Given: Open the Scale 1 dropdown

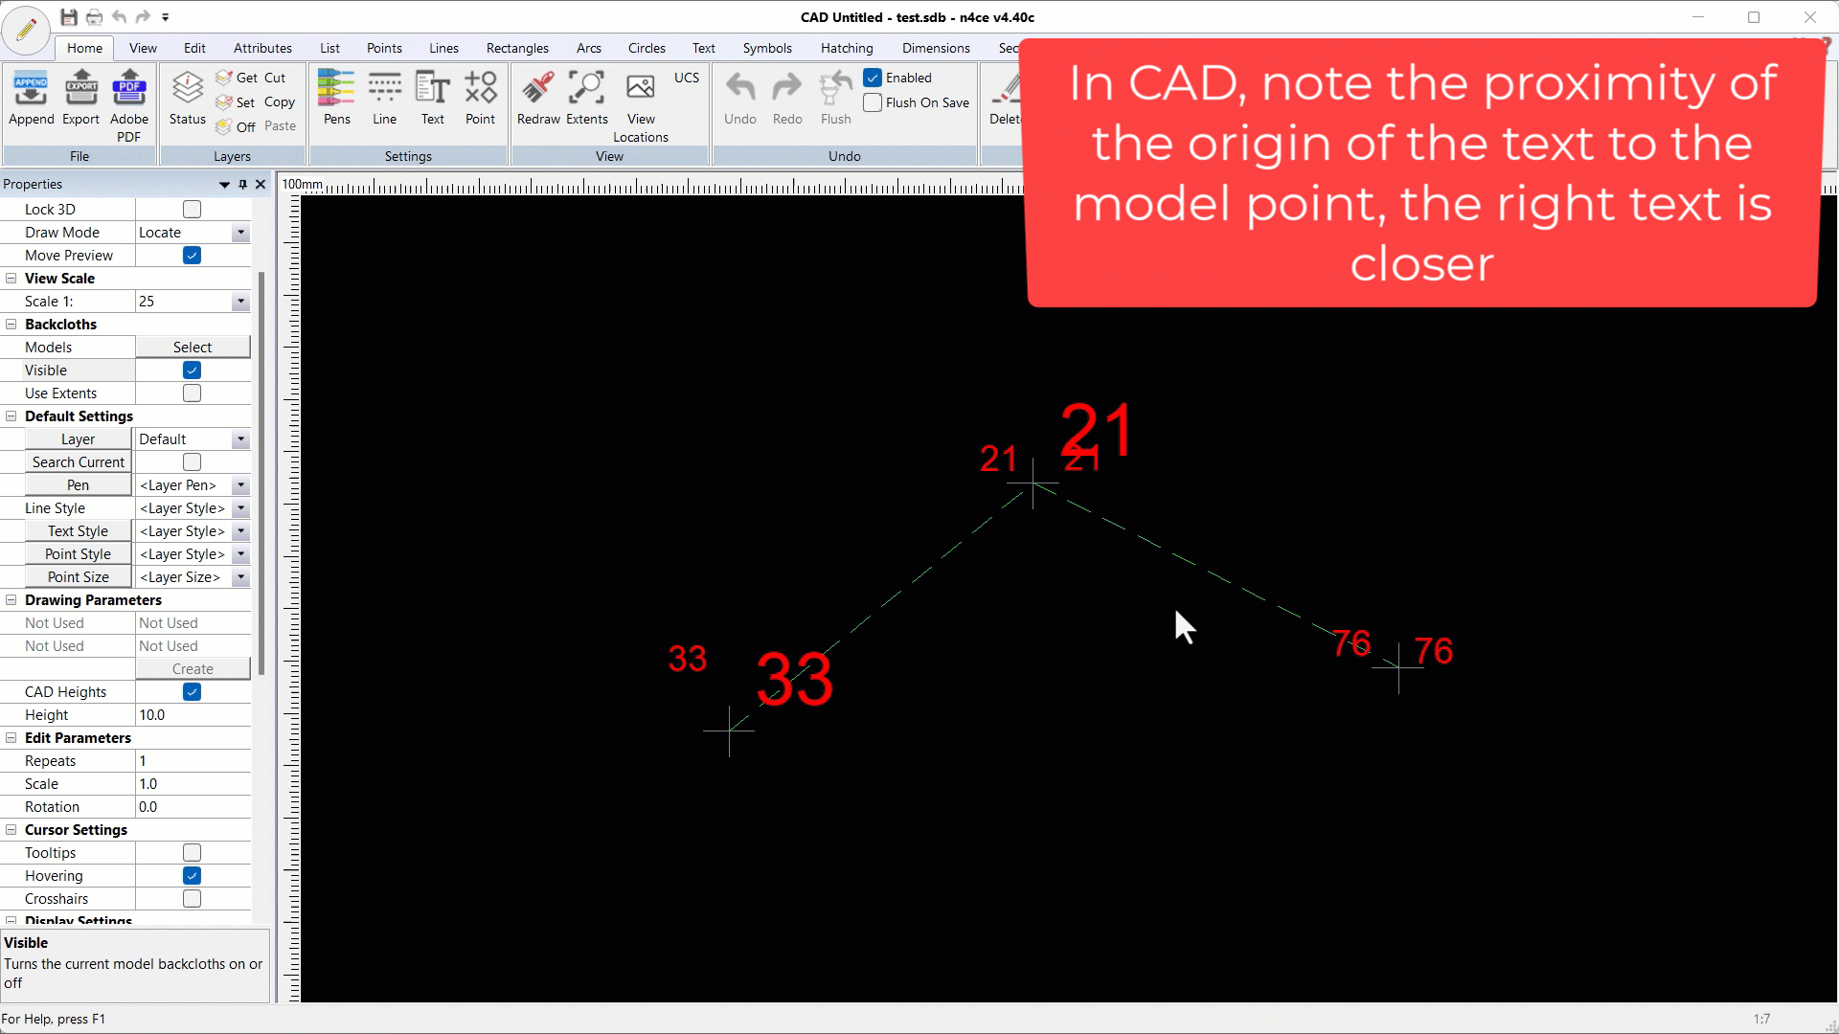Looking at the screenshot, I should [239, 301].
